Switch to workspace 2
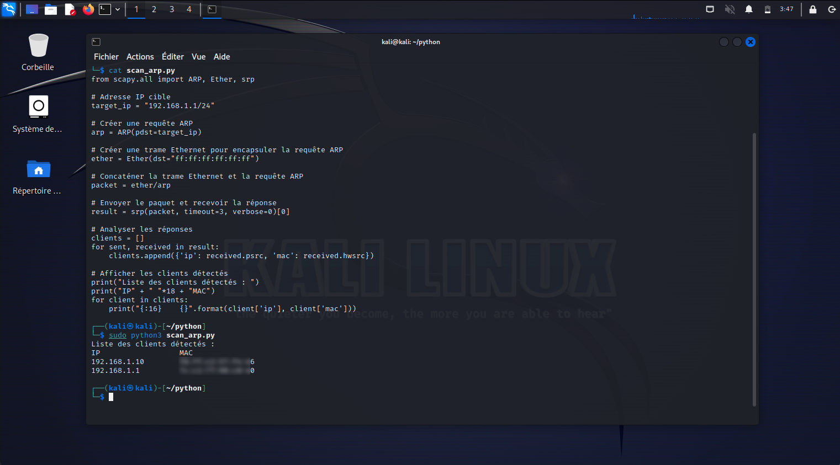Screen dimensions: 840x465 154,9
